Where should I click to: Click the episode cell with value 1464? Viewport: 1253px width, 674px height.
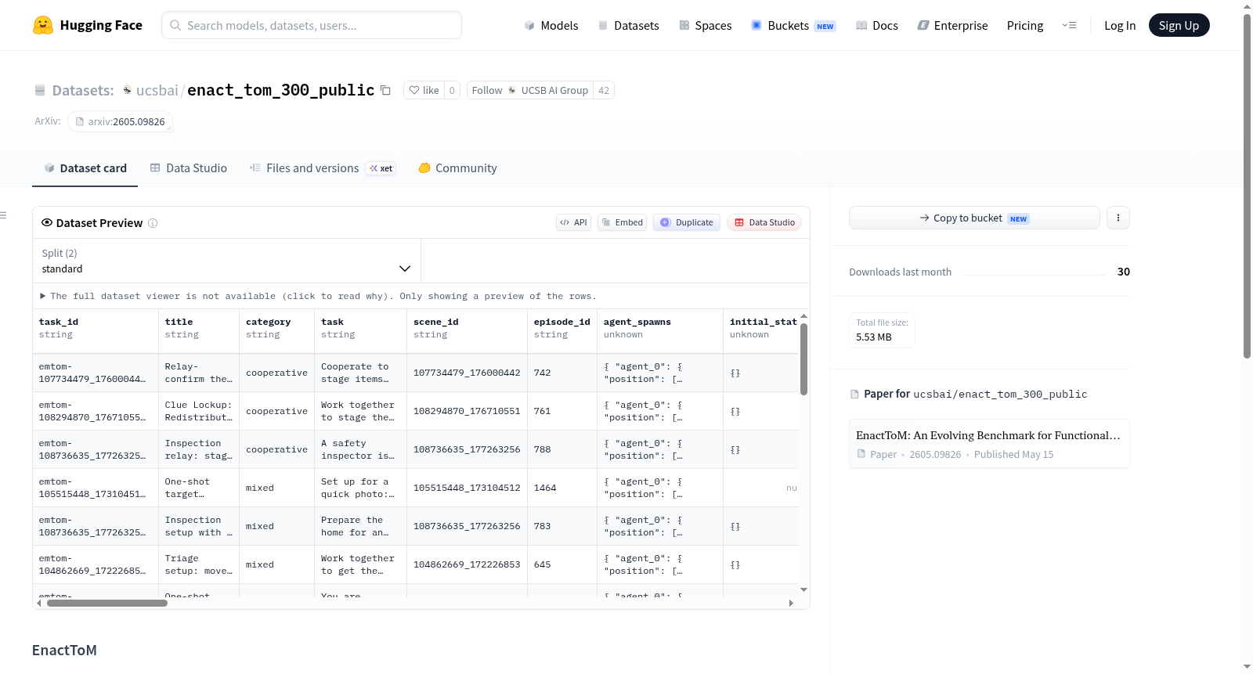(562, 488)
